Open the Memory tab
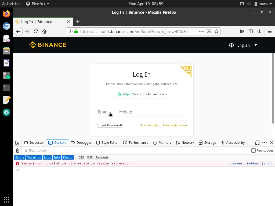 162,143
